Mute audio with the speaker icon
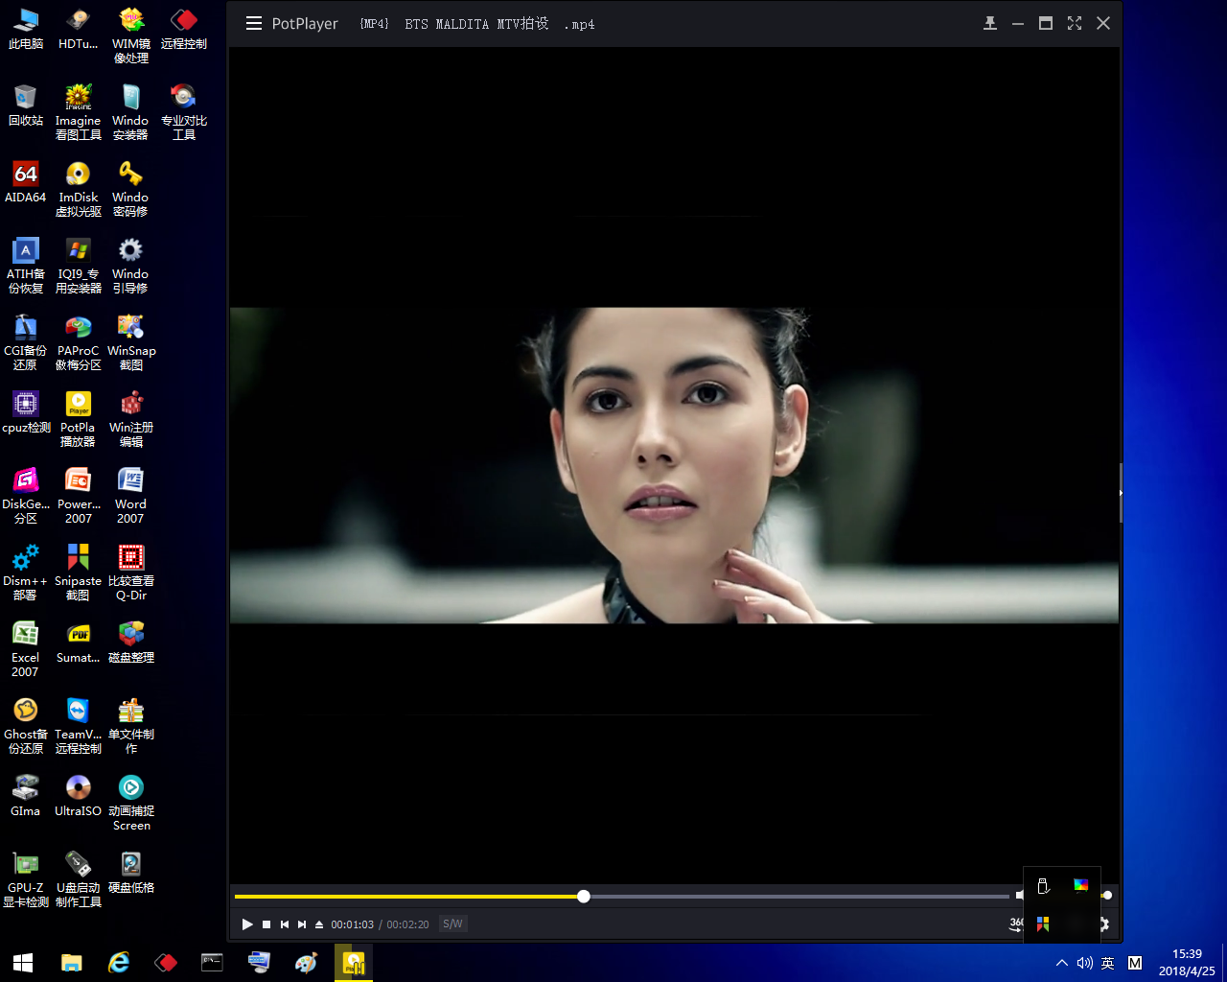The height and width of the screenshot is (982, 1227). click(x=1019, y=896)
